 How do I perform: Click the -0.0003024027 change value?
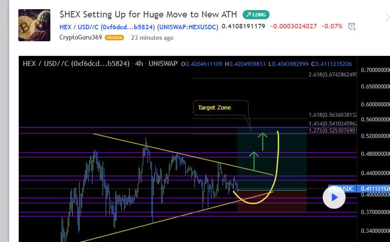coord(293,26)
